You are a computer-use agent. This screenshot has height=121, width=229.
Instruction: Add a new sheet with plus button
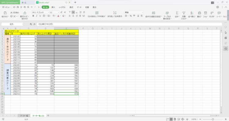click(48, 116)
